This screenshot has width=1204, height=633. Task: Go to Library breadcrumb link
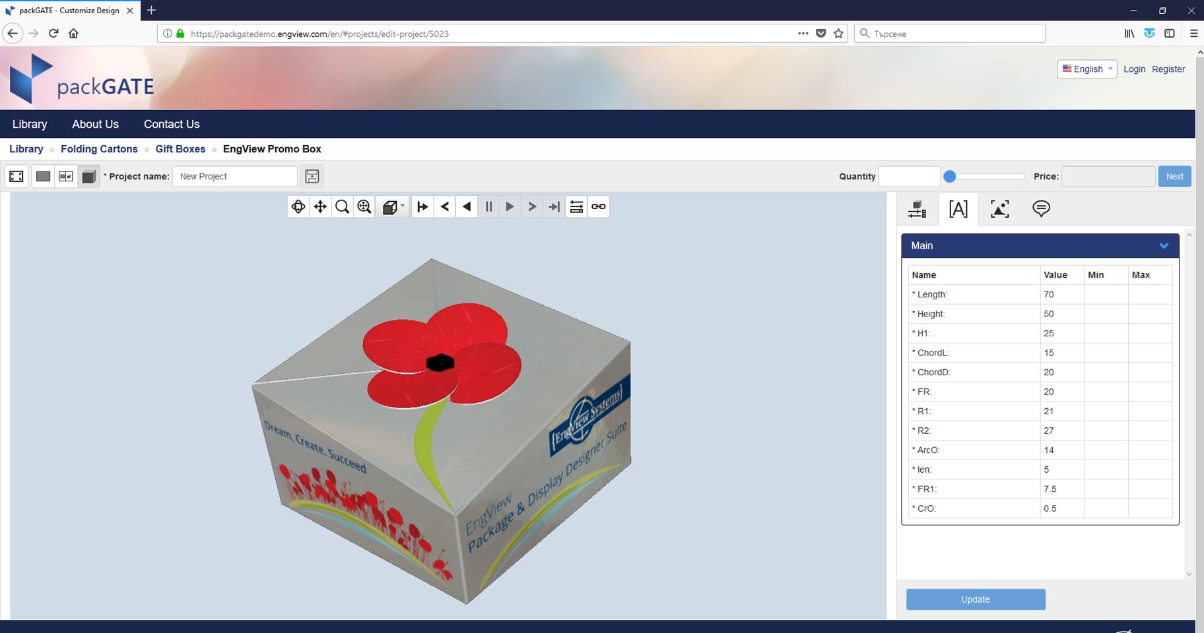[x=26, y=149]
